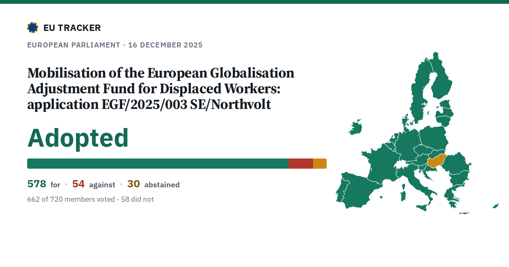This screenshot has width=509, height=267.
Task: Click Ireland on the Europe map
Action: [x=355, y=128]
